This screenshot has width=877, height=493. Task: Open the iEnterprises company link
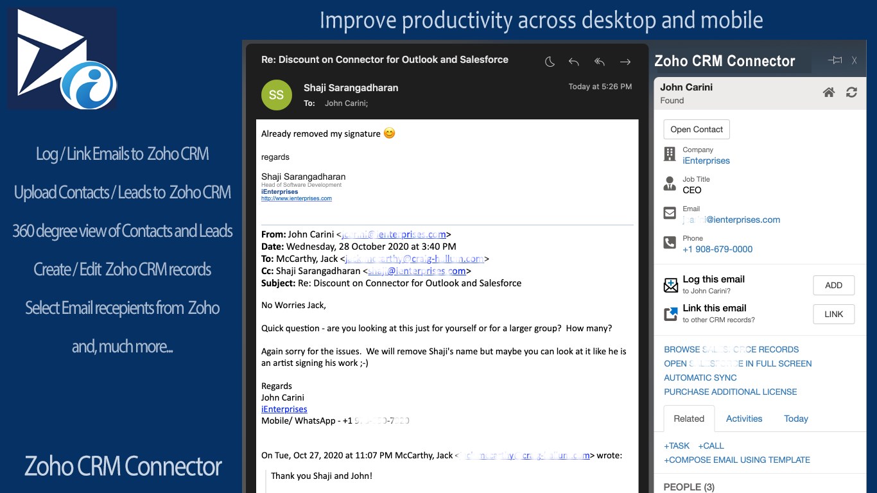tap(706, 160)
